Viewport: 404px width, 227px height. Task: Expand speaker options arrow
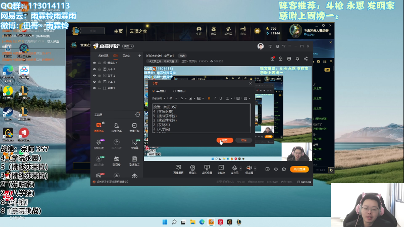[255, 168]
